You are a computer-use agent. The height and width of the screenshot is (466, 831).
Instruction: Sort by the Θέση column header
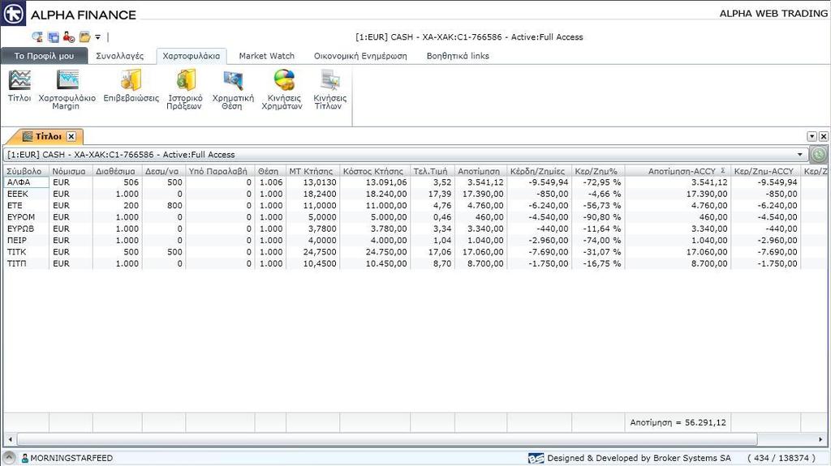pyautogui.click(x=270, y=171)
